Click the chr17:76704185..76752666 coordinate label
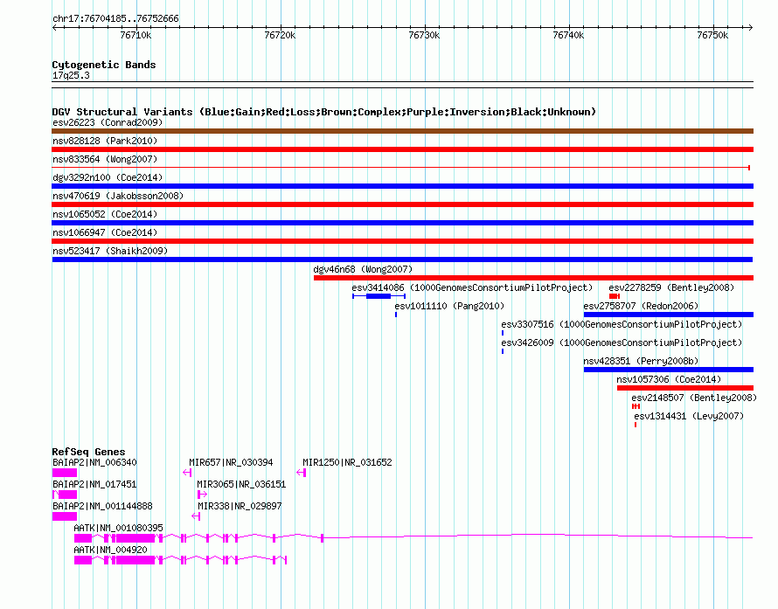The width and height of the screenshot is (778, 609). 115,18
